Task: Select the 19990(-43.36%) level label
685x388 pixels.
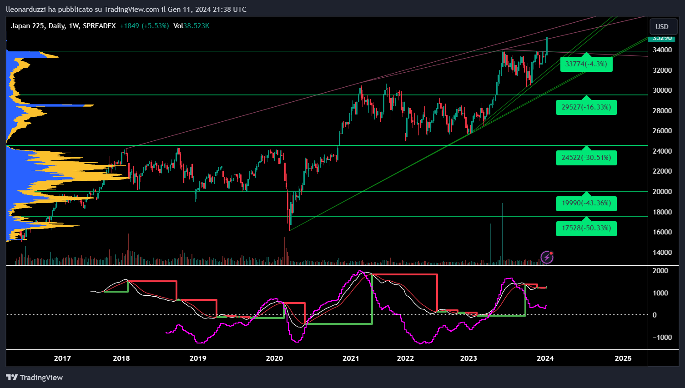Action: (x=586, y=203)
